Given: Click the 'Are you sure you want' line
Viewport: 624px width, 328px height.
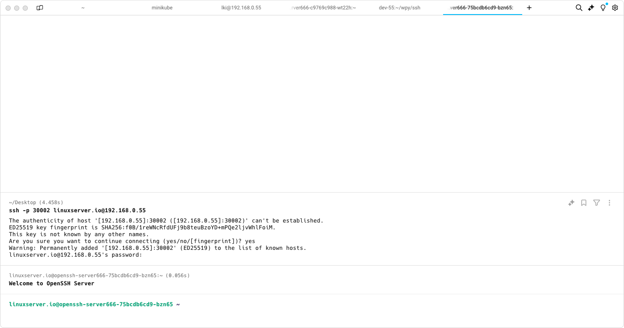Looking at the screenshot, I should (x=132, y=241).
